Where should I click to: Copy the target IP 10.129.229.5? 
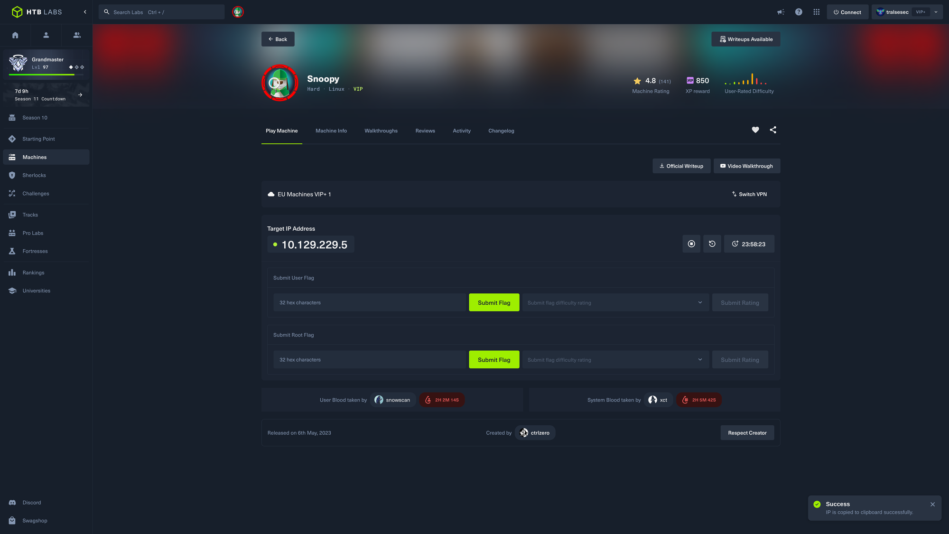pos(311,244)
